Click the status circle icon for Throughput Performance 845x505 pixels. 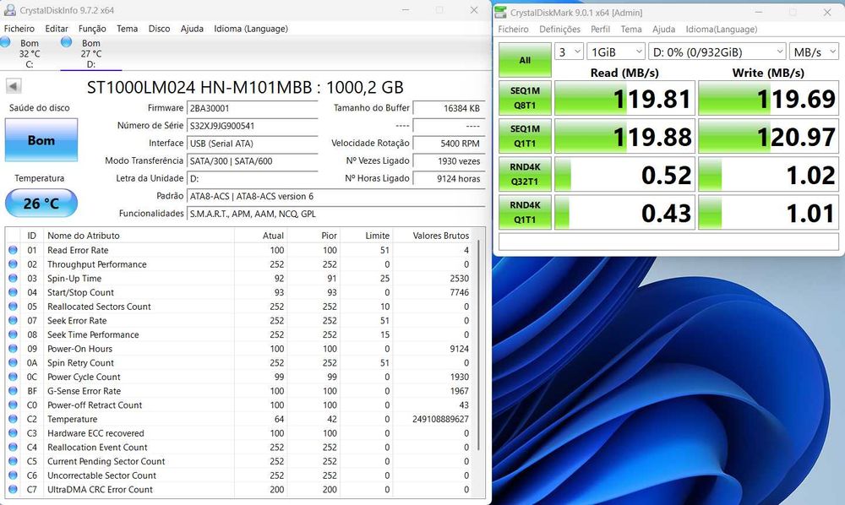13,263
